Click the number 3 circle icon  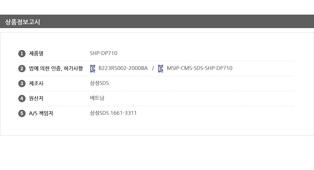[22, 84]
